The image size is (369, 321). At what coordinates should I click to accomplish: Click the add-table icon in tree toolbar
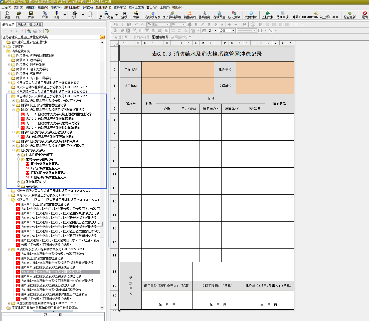coord(29,31)
